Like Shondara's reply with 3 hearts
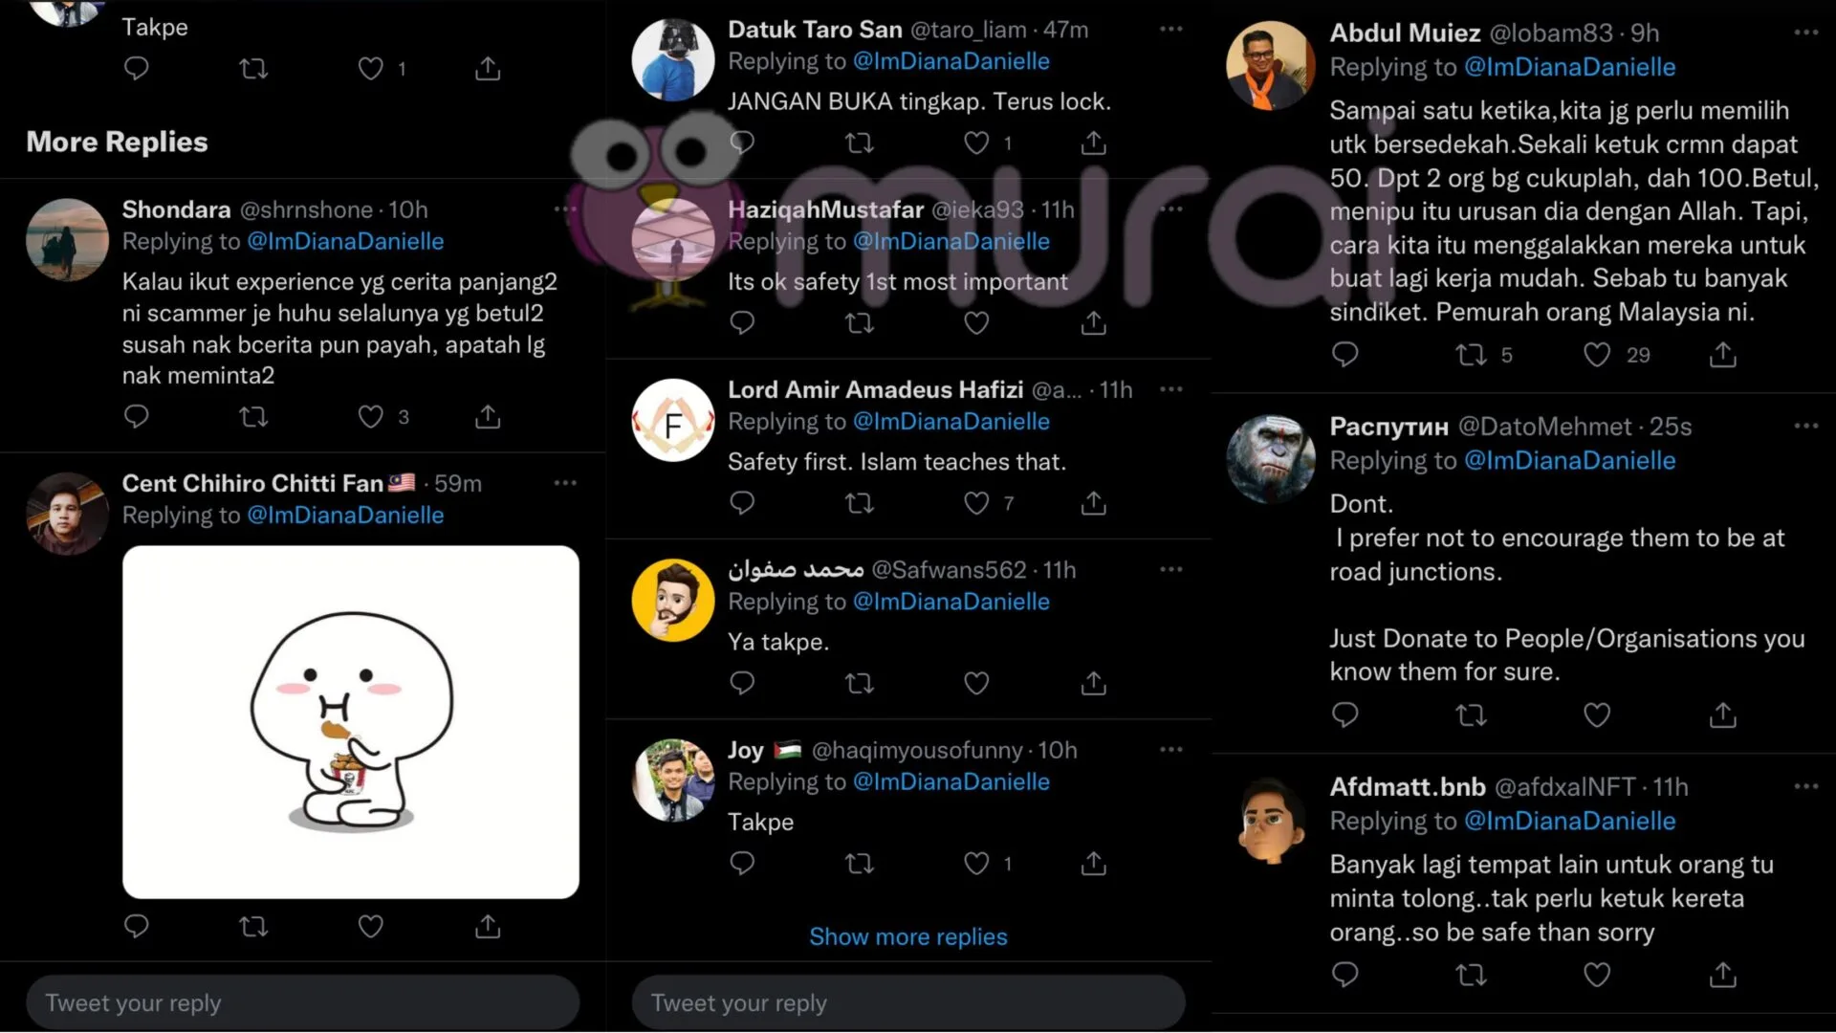 pos(370,417)
